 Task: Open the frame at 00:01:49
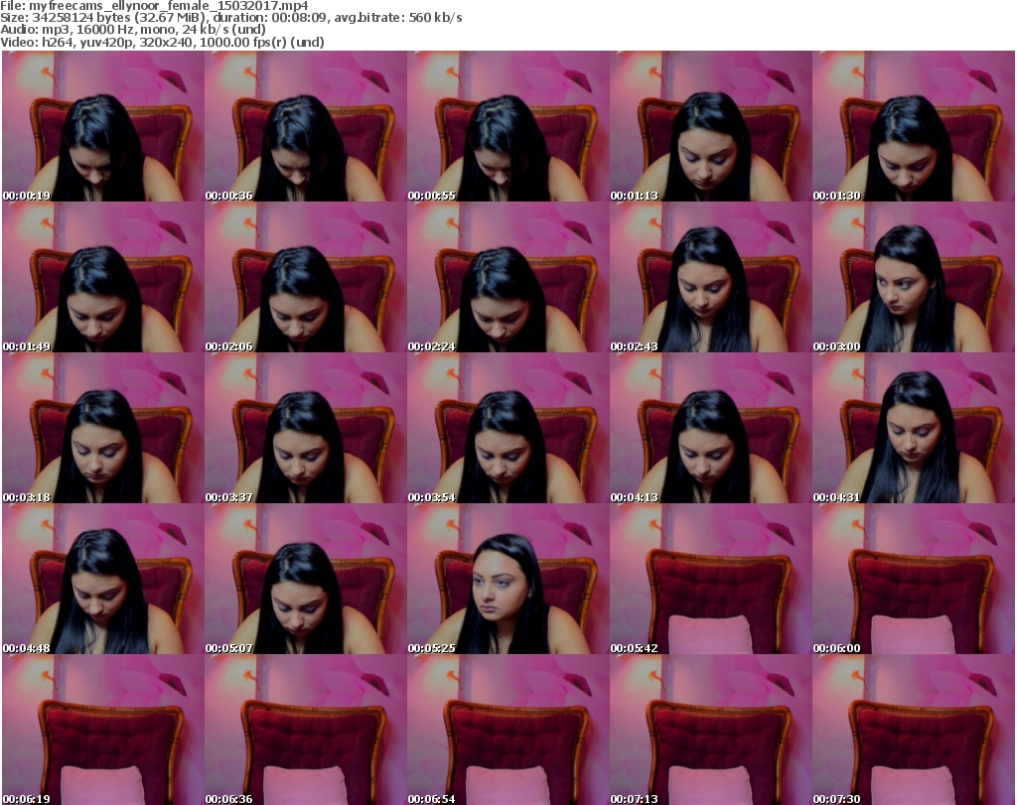click(103, 277)
